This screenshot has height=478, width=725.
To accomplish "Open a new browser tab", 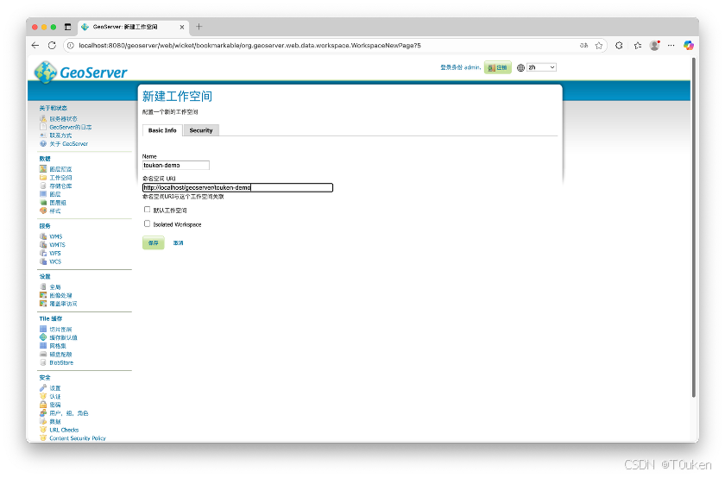I will tap(199, 27).
